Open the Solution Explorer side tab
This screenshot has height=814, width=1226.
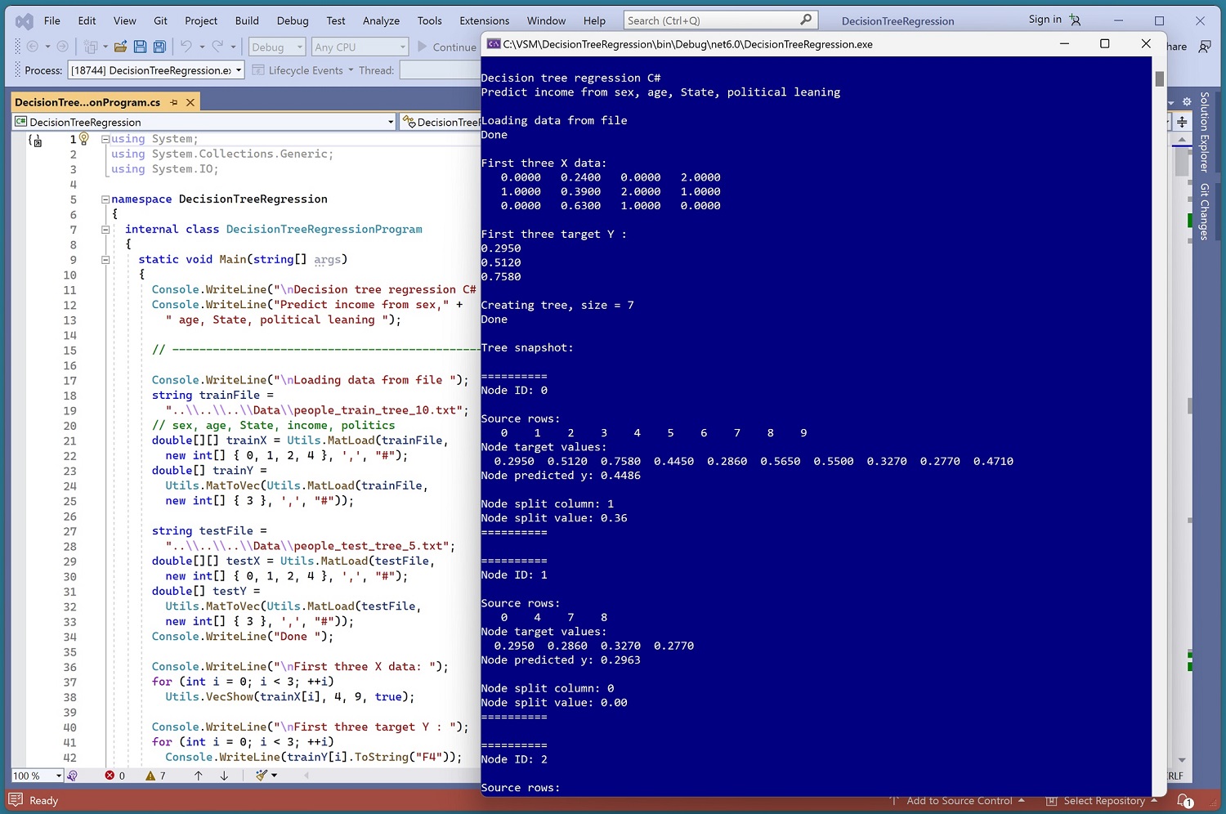1204,132
